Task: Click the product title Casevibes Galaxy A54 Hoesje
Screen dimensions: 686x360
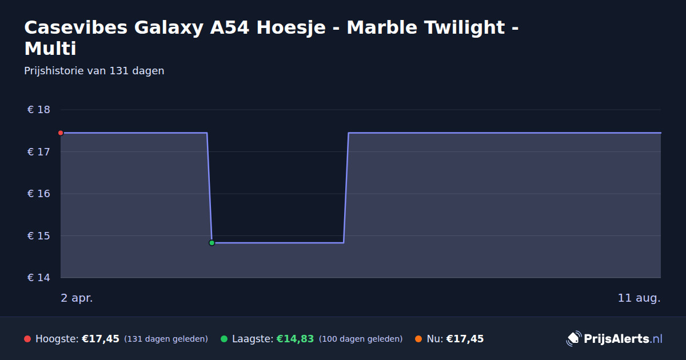Action: pyautogui.click(x=272, y=38)
